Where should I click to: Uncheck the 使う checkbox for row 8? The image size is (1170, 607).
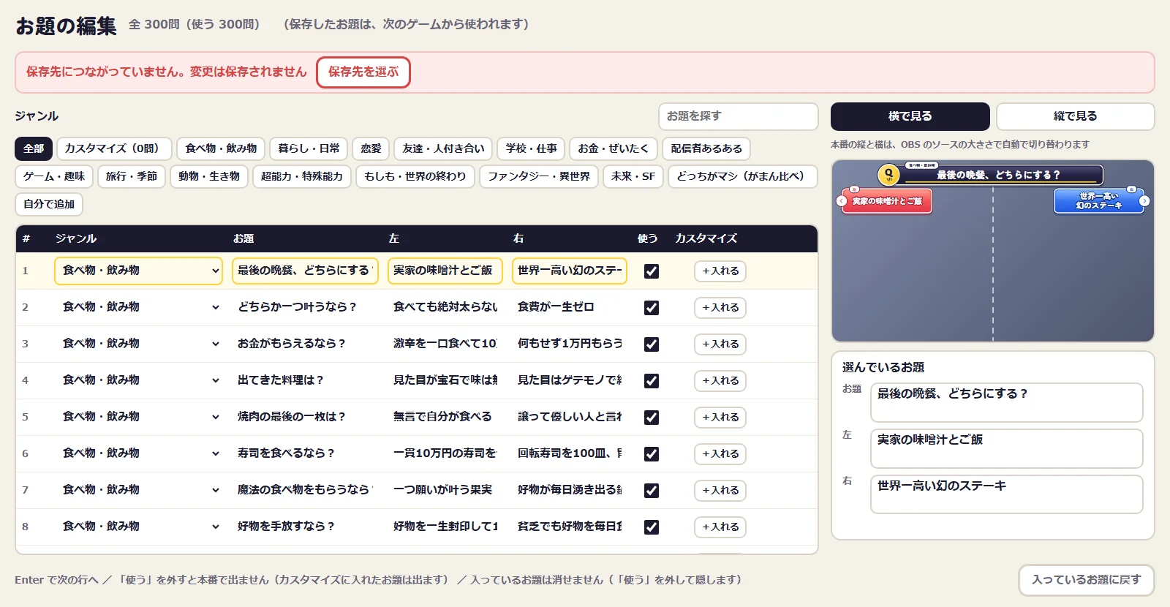(x=651, y=527)
